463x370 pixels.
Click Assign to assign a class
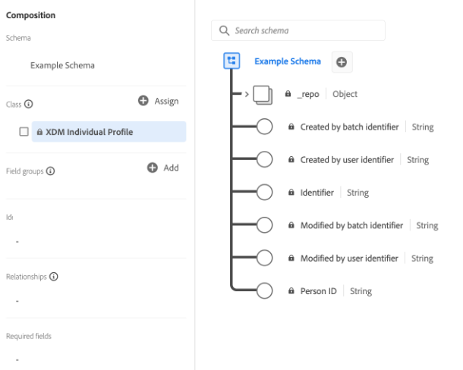coord(159,101)
